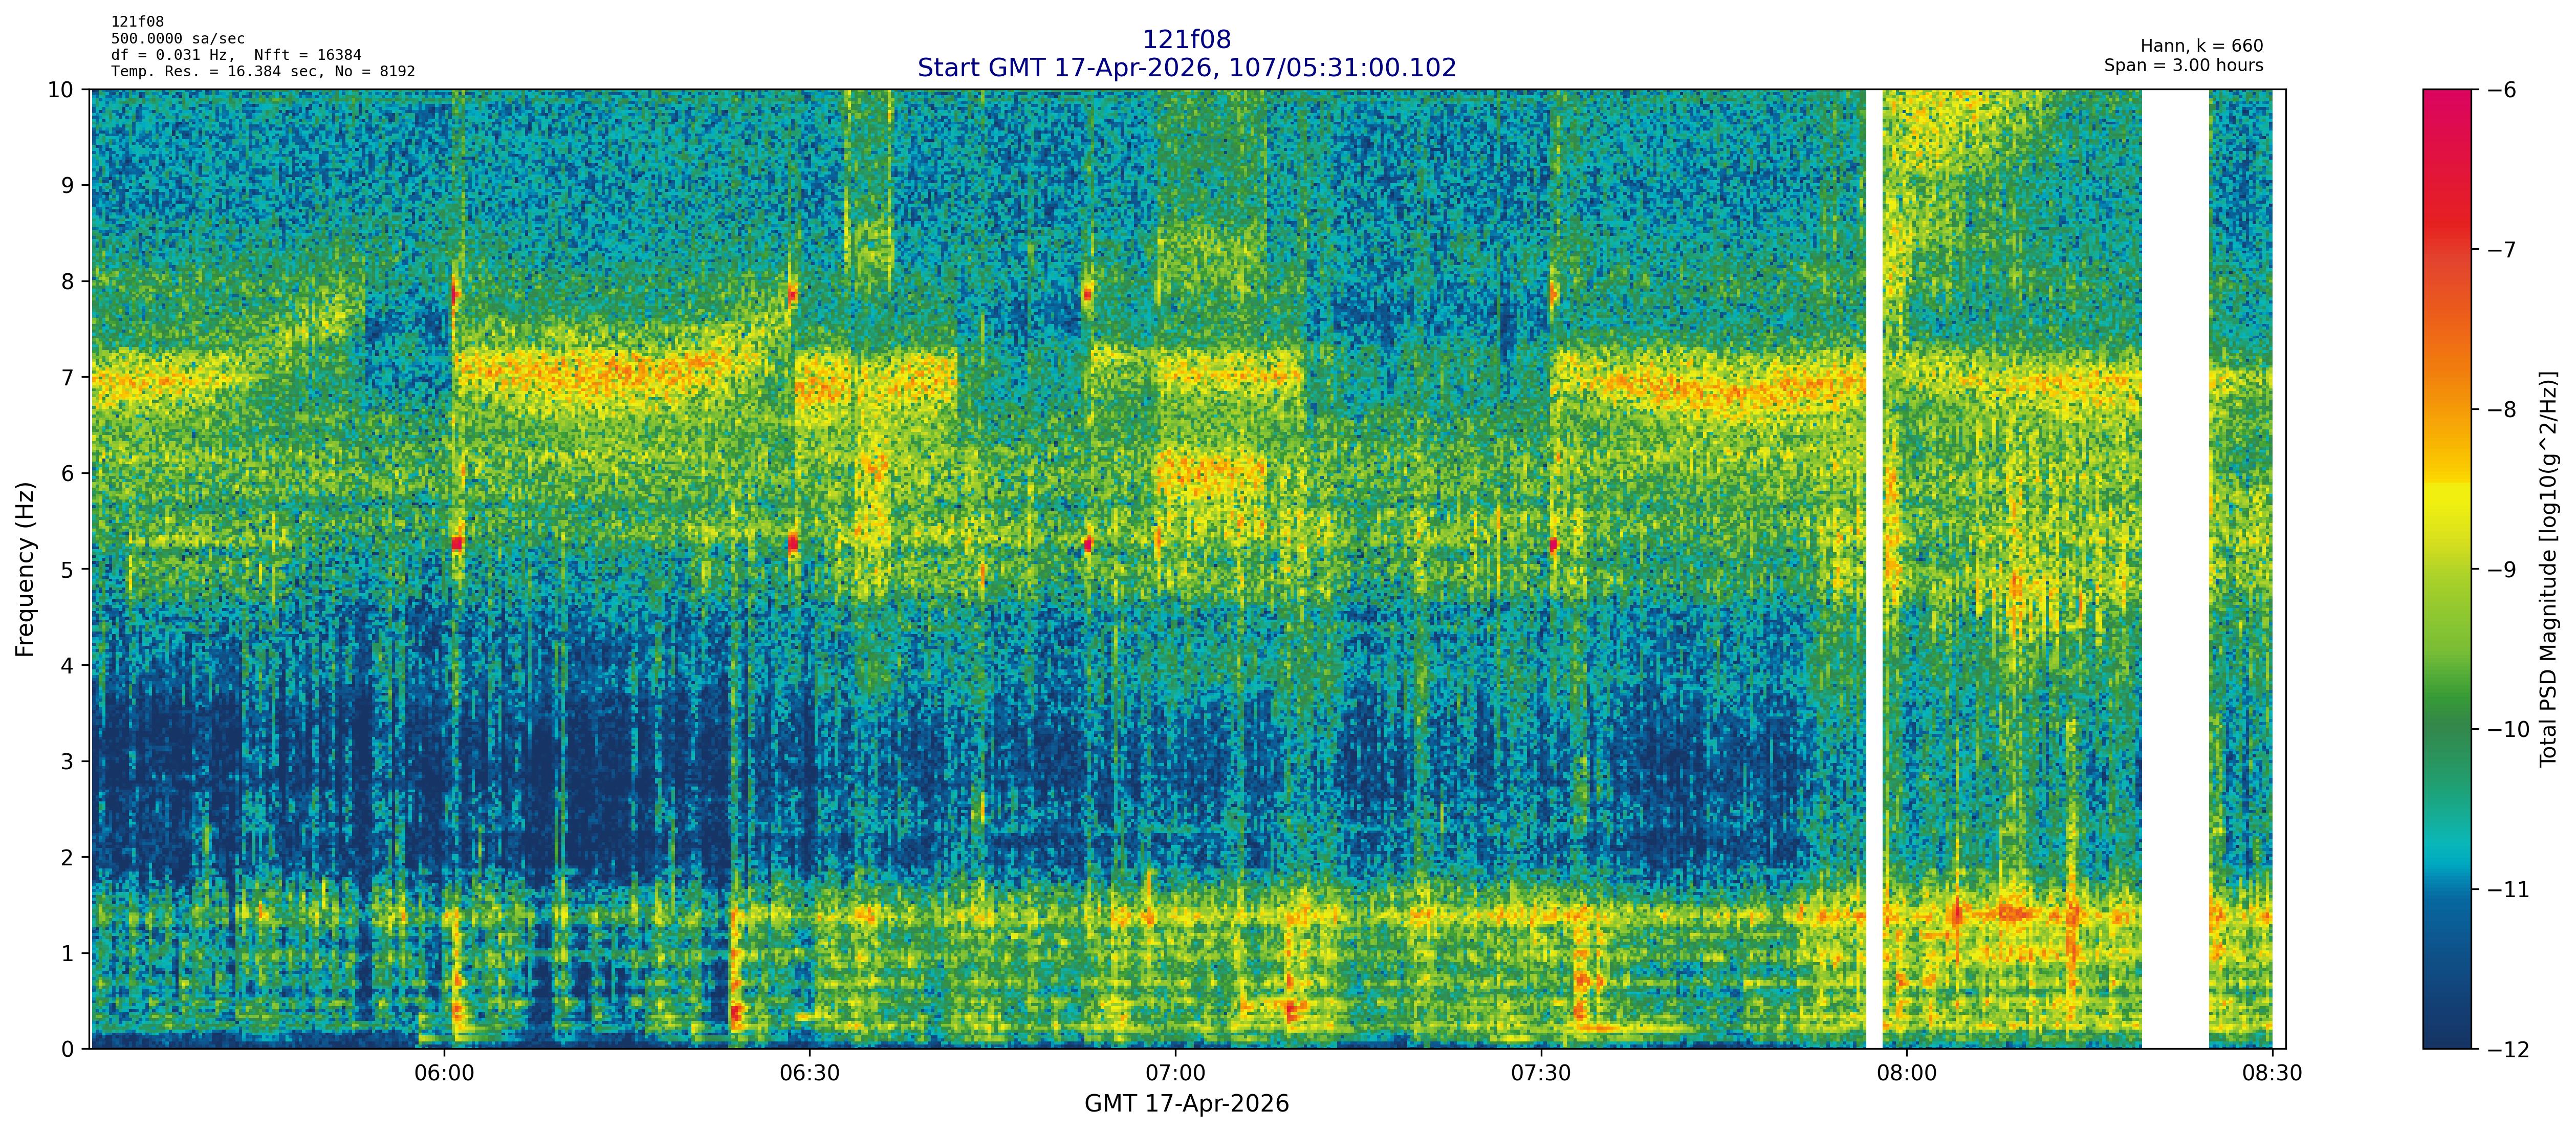The height and width of the screenshot is (1132, 2576).
Task: Click the 'GMT 17-Apr-2026' x-axis label
Action: pyautogui.click(x=1186, y=1104)
